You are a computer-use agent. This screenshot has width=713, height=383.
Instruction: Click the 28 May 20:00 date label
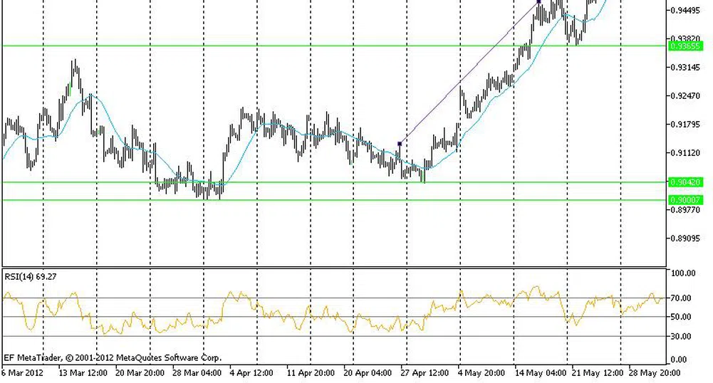[655, 372]
